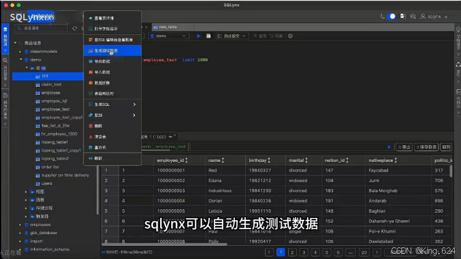
Task: Click the refresh icon beside the search box
Action: point(75,28)
